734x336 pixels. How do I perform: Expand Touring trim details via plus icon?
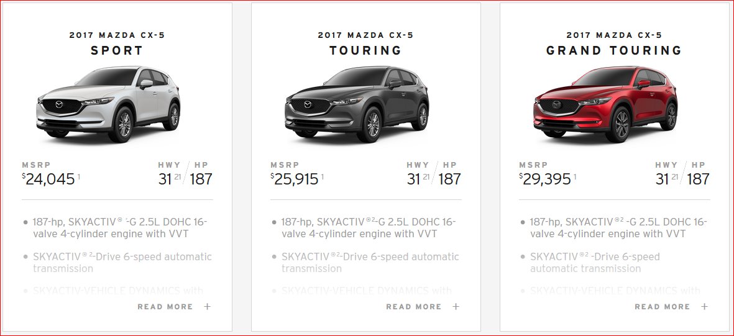coord(456,307)
